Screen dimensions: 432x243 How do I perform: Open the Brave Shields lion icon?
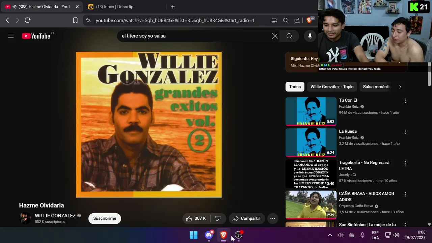click(310, 20)
